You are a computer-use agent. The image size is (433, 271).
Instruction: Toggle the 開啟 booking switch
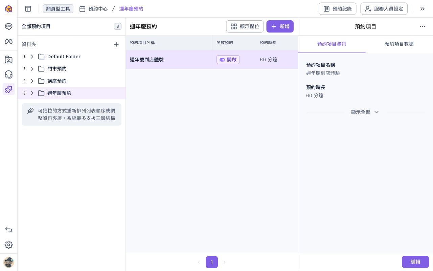(x=228, y=60)
